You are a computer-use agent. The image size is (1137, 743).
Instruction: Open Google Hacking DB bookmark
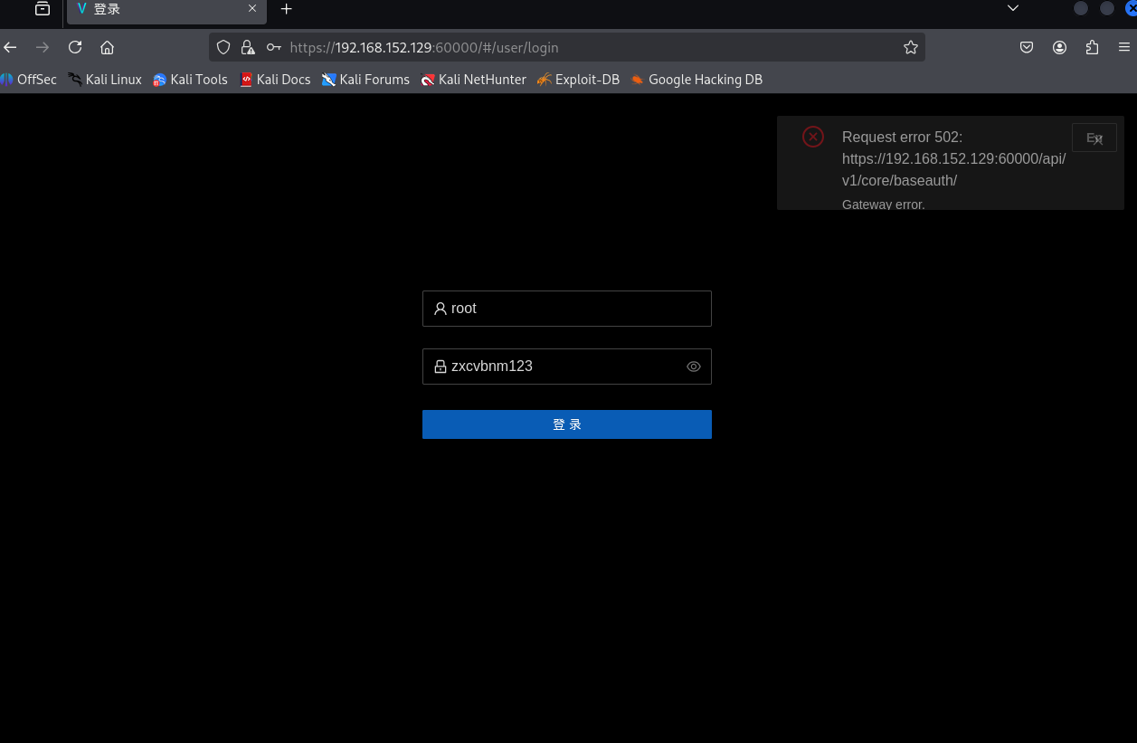pos(696,80)
